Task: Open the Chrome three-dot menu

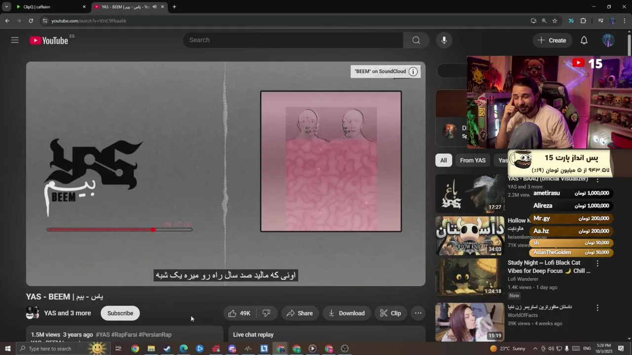Action: click(625, 21)
